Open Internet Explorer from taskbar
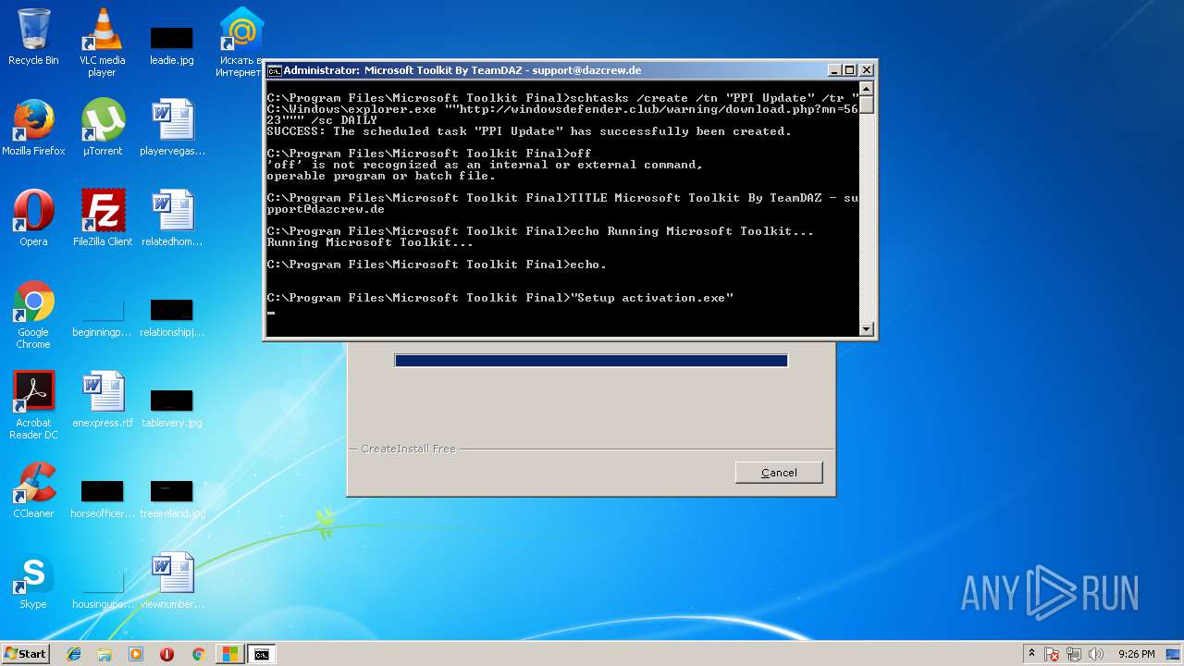 point(74,654)
